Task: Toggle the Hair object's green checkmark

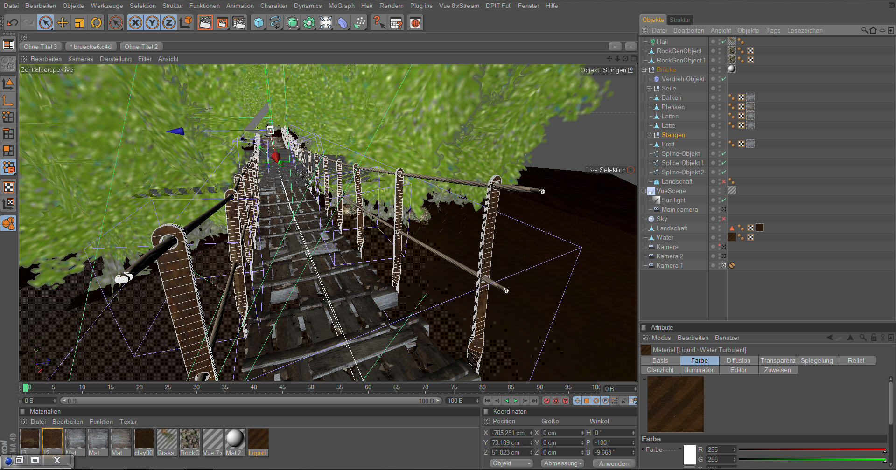Action: [724, 41]
